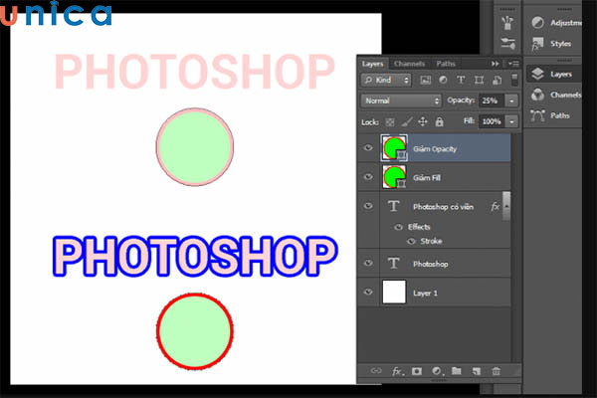Click the Effects label

click(419, 227)
